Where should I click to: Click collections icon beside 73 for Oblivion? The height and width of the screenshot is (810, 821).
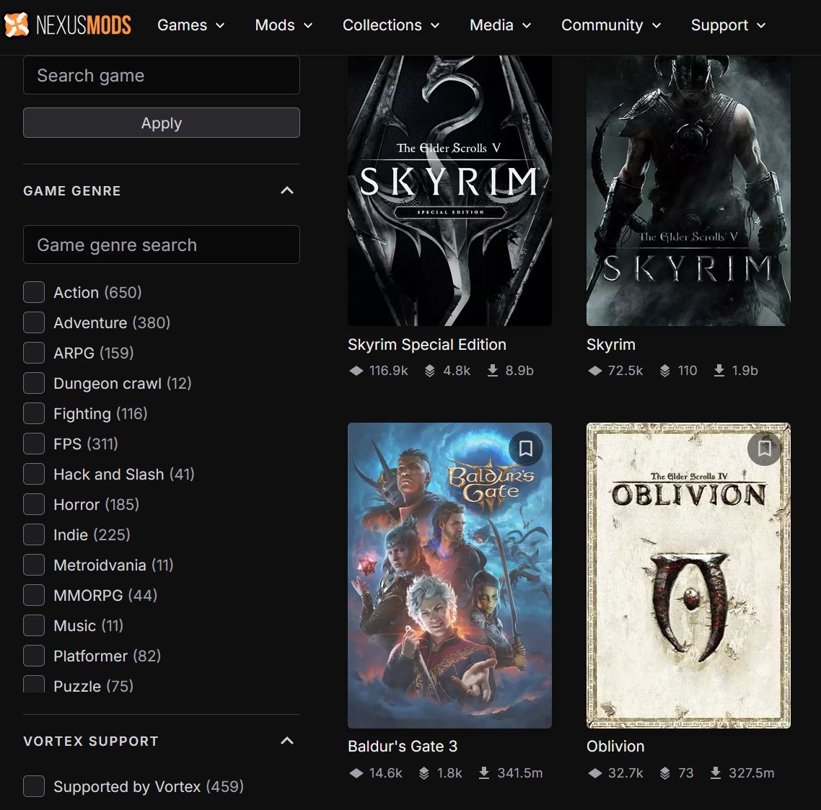665,772
